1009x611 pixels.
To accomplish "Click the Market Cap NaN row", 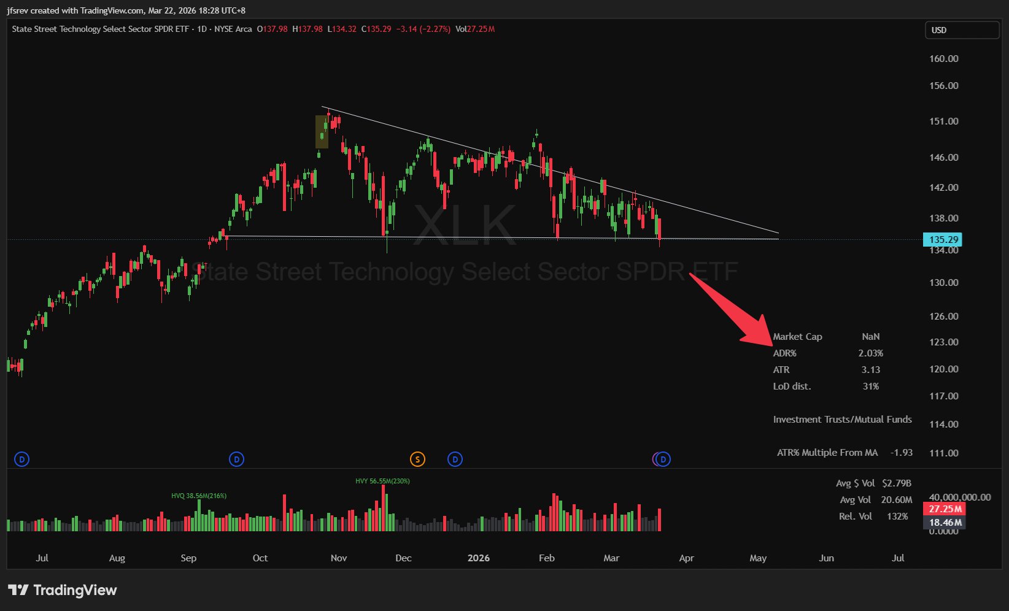I will [827, 337].
